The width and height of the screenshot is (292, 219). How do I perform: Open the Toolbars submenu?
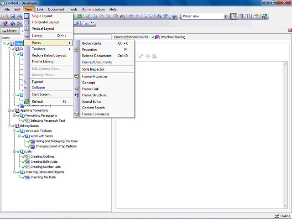[48, 49]
